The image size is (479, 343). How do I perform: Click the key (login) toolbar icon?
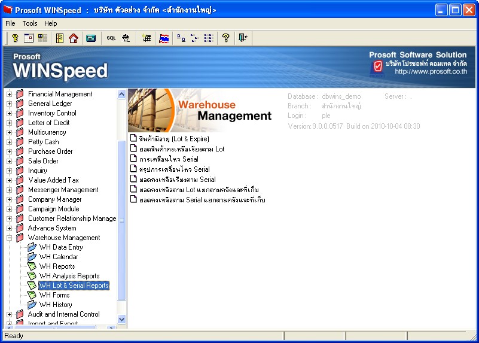click(x=15, y=38)
